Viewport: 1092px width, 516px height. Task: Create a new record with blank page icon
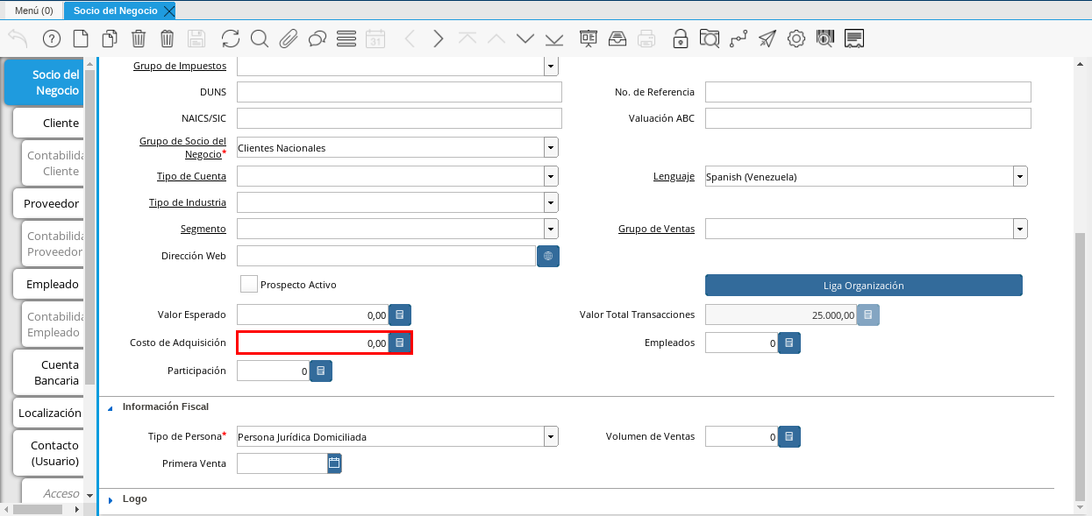click(81, 39)
